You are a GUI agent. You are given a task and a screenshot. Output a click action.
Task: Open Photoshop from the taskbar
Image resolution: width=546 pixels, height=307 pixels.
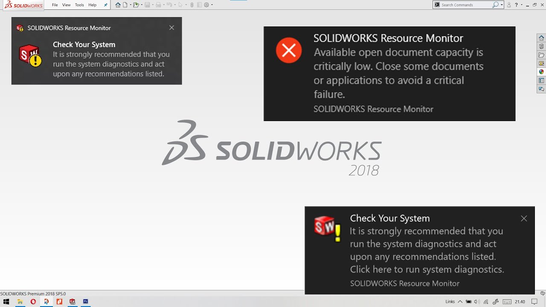85,301
